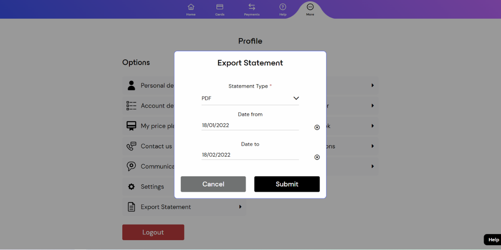Click the second arrow in the right options column
The width and height of the screenshot is (501, 250).
pos(372,106)
